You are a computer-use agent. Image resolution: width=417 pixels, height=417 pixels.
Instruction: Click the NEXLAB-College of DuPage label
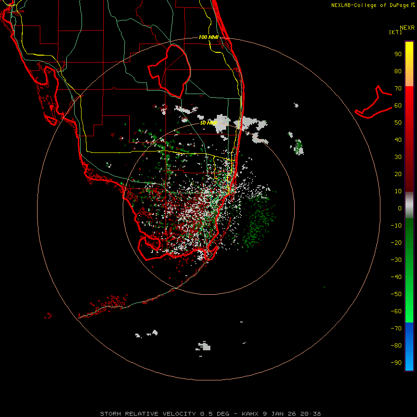pyautogui.click(x=373, y=5)
